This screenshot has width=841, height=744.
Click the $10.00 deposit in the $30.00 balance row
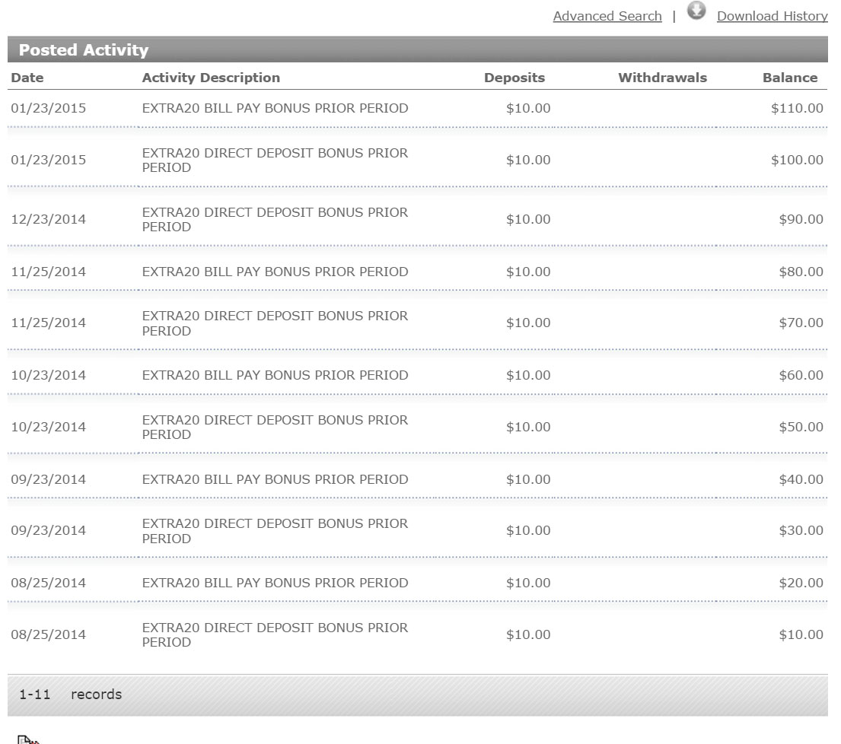click(x=528, y=530)
